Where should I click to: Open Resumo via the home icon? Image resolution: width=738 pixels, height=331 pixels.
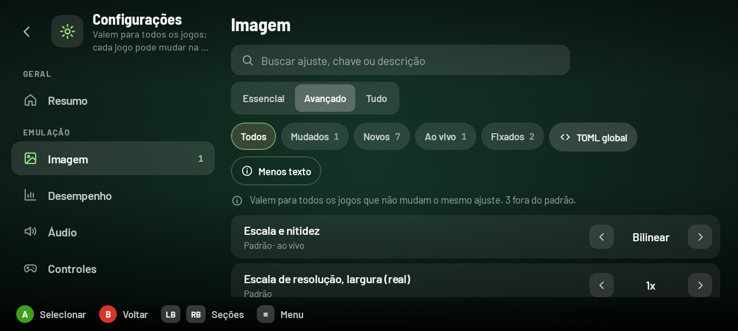pyautogui.click(x=31, y=100)
